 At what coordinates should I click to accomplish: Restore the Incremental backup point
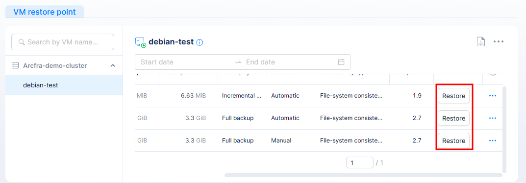tap(453, 96)
